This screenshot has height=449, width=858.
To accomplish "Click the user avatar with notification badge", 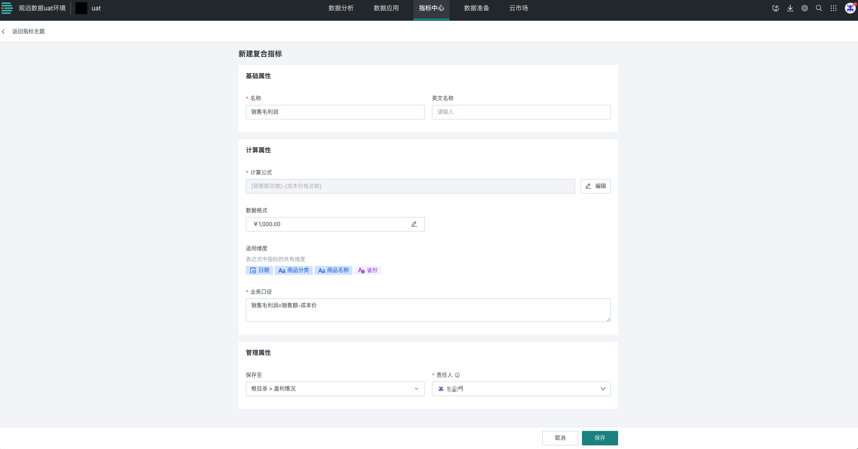I will coord(849,8).
